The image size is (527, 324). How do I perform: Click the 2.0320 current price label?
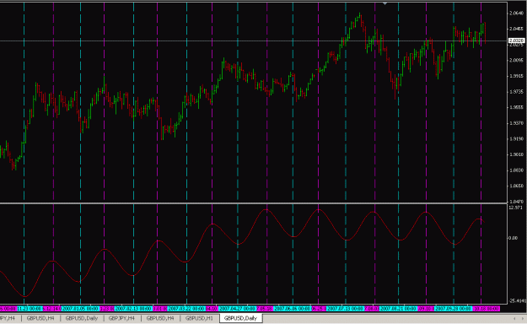tap(516, 40)
